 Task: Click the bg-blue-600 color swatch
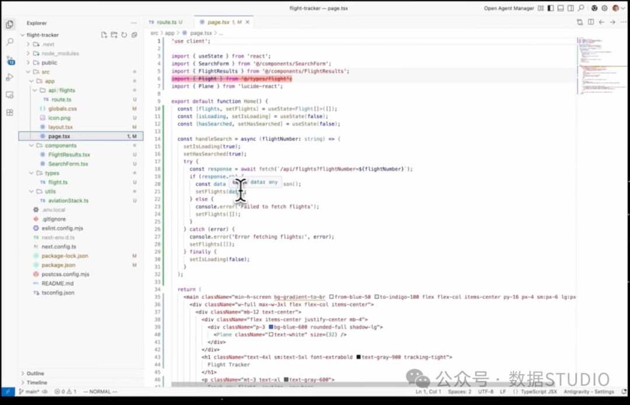pyautogui.click(x=271, y=327)
